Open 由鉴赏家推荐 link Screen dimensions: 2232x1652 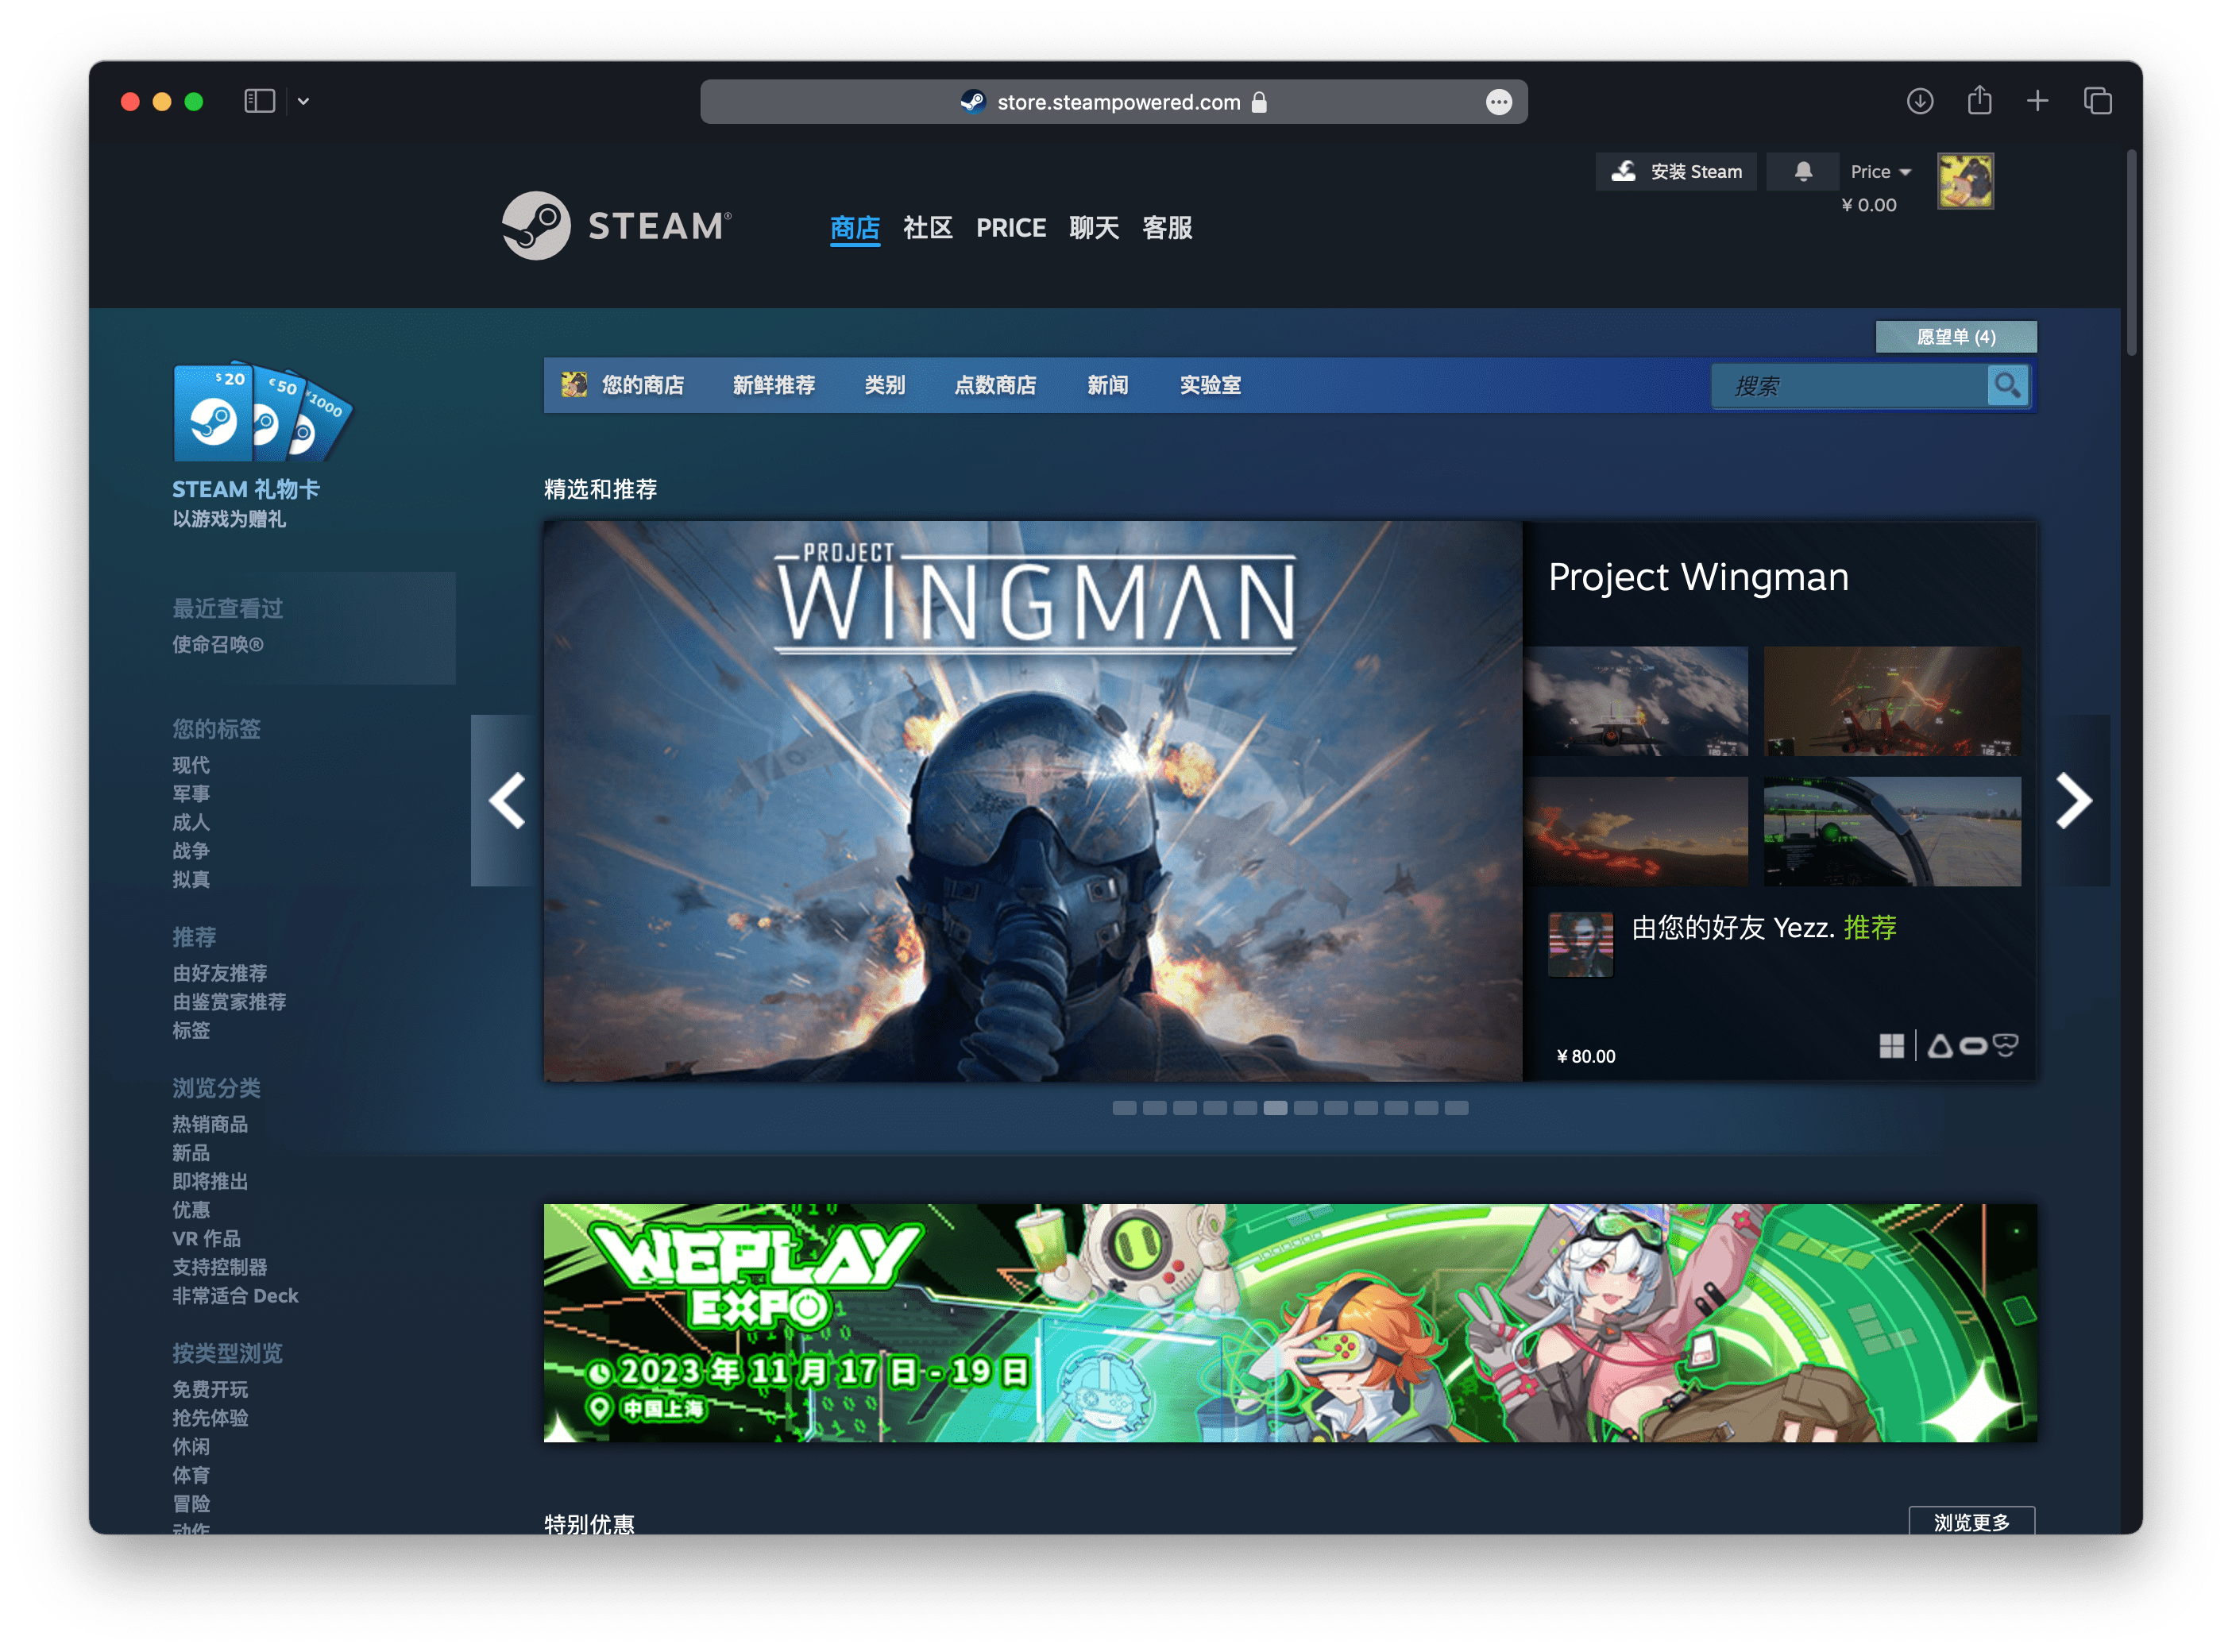coord(229,1002)
